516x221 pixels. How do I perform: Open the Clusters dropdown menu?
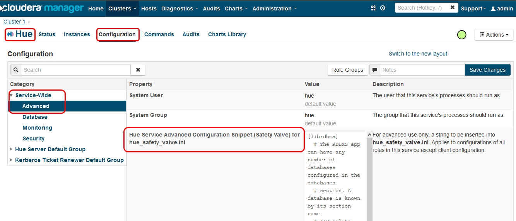[x=122, y=8]
